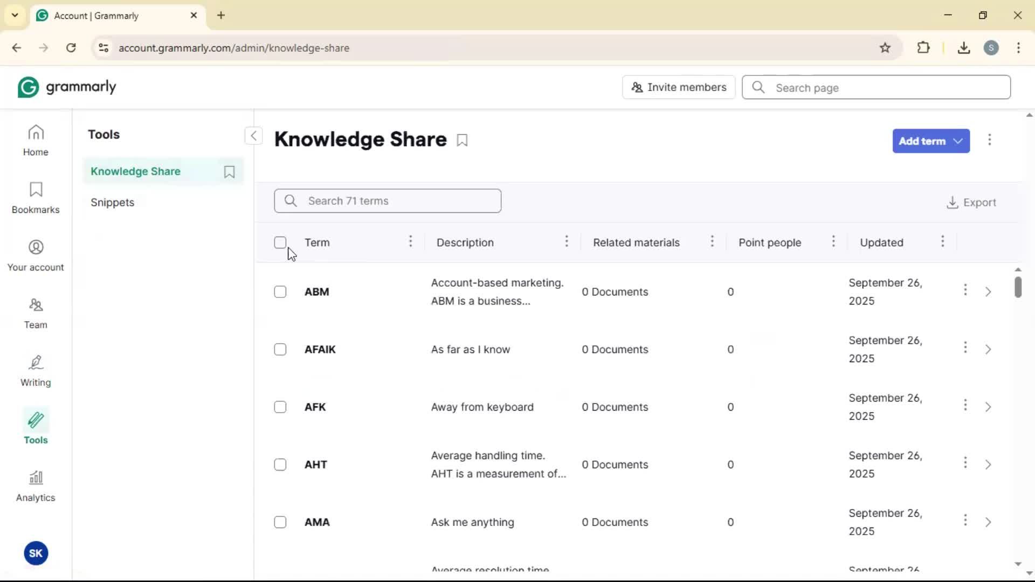
Task: Bookmark the Knowledge Share page title
Action: pyautogui.click(x=462, y=140)
